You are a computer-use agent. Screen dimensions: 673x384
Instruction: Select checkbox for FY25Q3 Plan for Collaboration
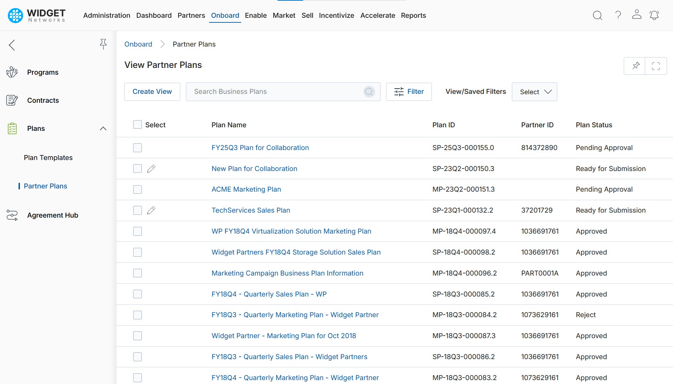click(138, 148)
